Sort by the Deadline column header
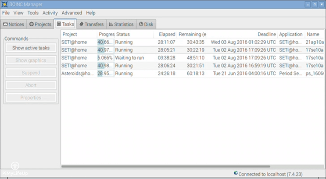Image resolution: width=326 pixels, height=179 pixels. pyautogui.click(x=242, y=34)
